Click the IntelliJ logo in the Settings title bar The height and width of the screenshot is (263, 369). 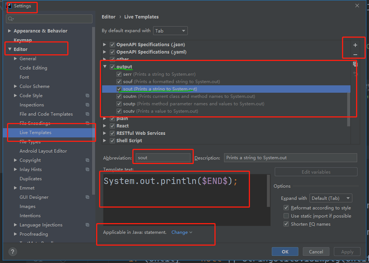click(9, 6)
